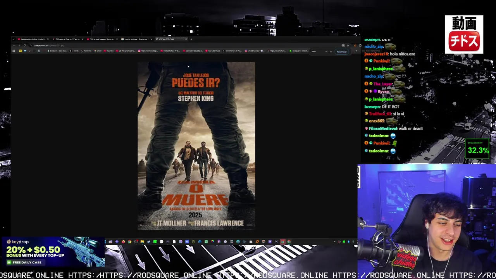Screen dimensions: 496x279
Task: Open a new browser tab
Action: pos(191,39)
